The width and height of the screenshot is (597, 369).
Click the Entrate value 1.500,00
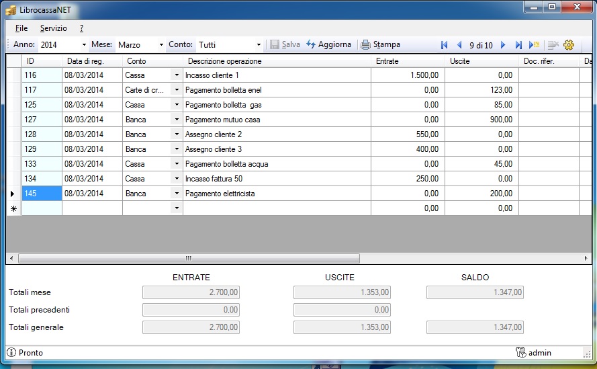(408, 75)
